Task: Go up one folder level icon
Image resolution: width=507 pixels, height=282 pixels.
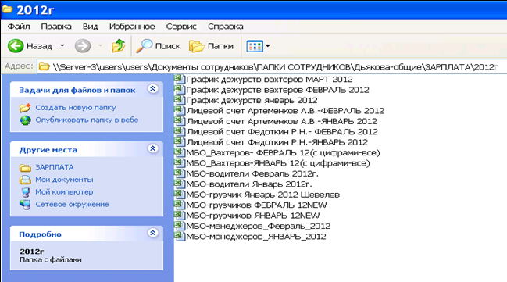Action: [x=118, y=46]
